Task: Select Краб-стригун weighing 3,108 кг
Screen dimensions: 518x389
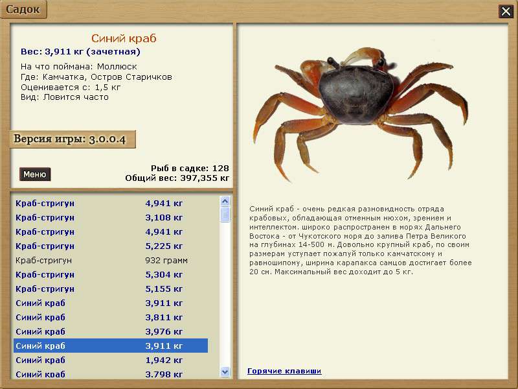Action: (110, 218)
